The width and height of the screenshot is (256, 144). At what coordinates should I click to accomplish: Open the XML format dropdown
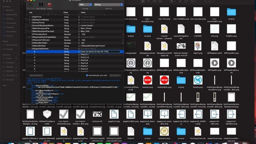click(x=85, y=5)
